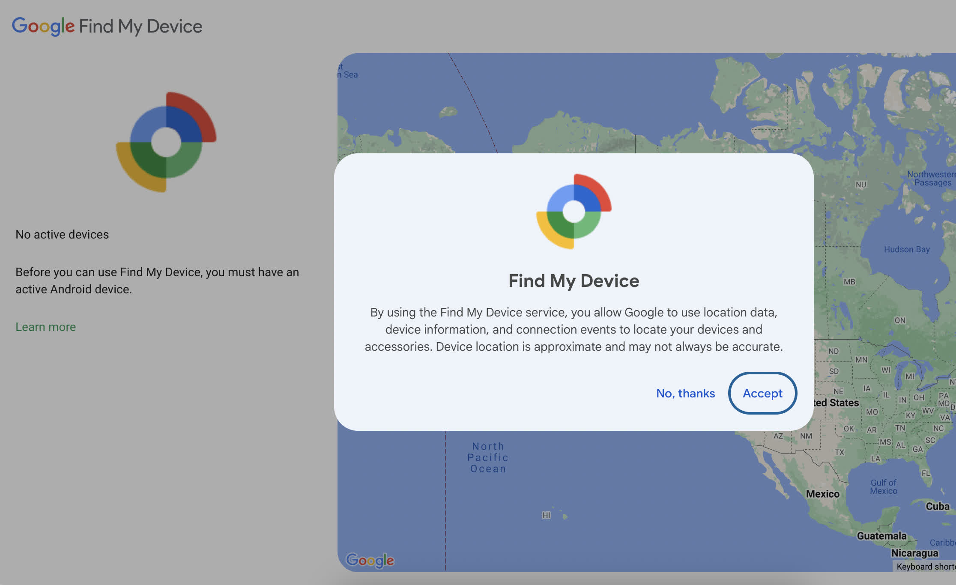Image resolution: width=956 pixels, height=585 pixels.
Task: Click the header "Find My Device" title
Action: 140,27
